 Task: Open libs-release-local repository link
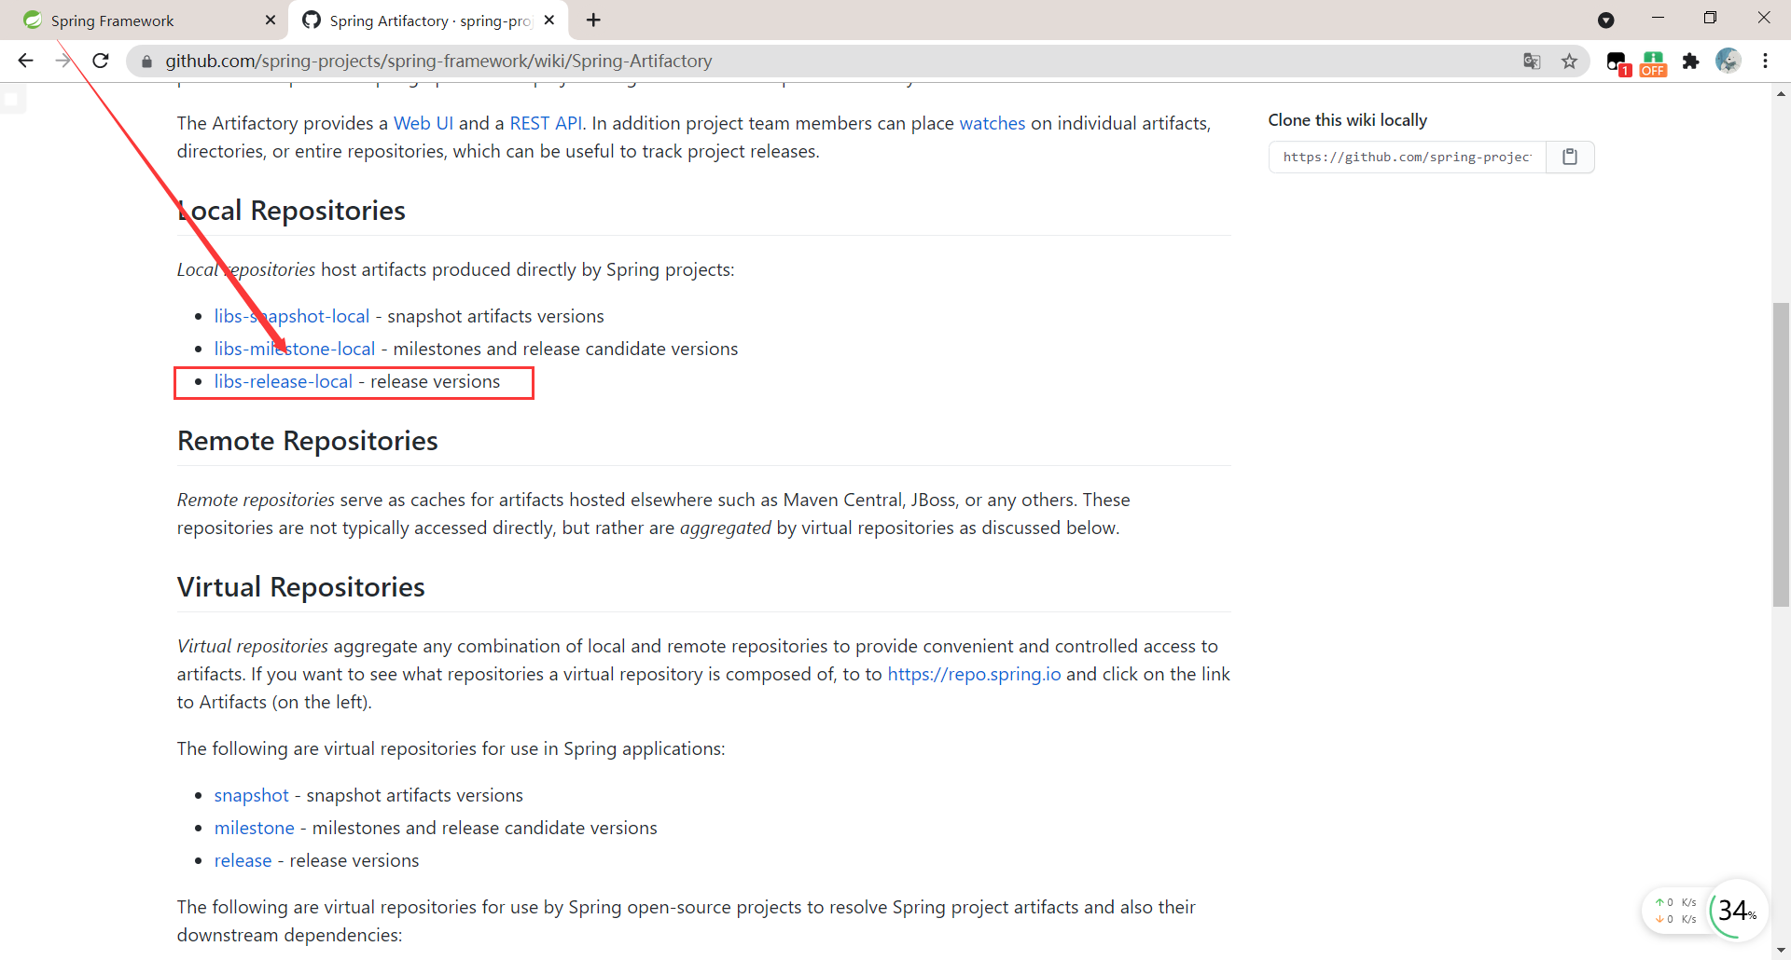tap(284, 381)
